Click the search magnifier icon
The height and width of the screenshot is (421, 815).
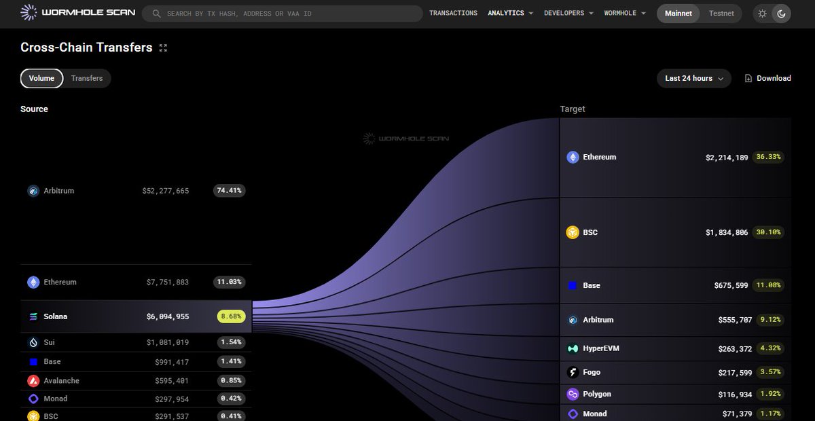coord(157,14)
